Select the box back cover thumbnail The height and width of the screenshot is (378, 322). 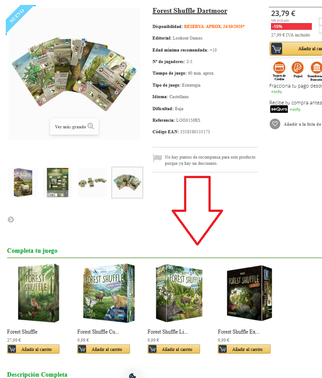(58, 183)
